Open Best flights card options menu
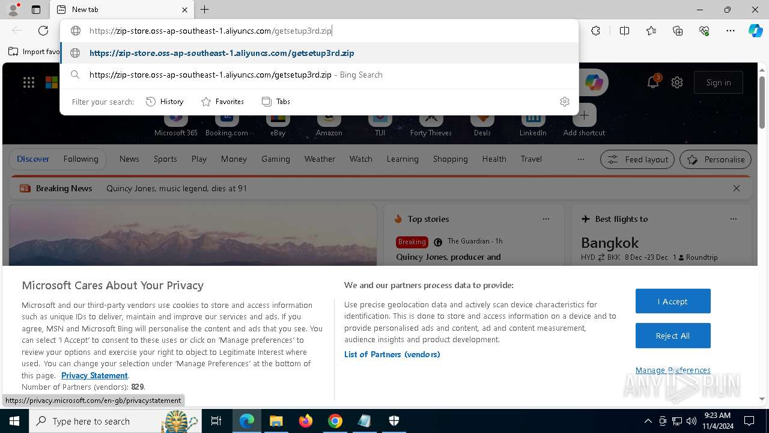 click(x=734, y=219)
